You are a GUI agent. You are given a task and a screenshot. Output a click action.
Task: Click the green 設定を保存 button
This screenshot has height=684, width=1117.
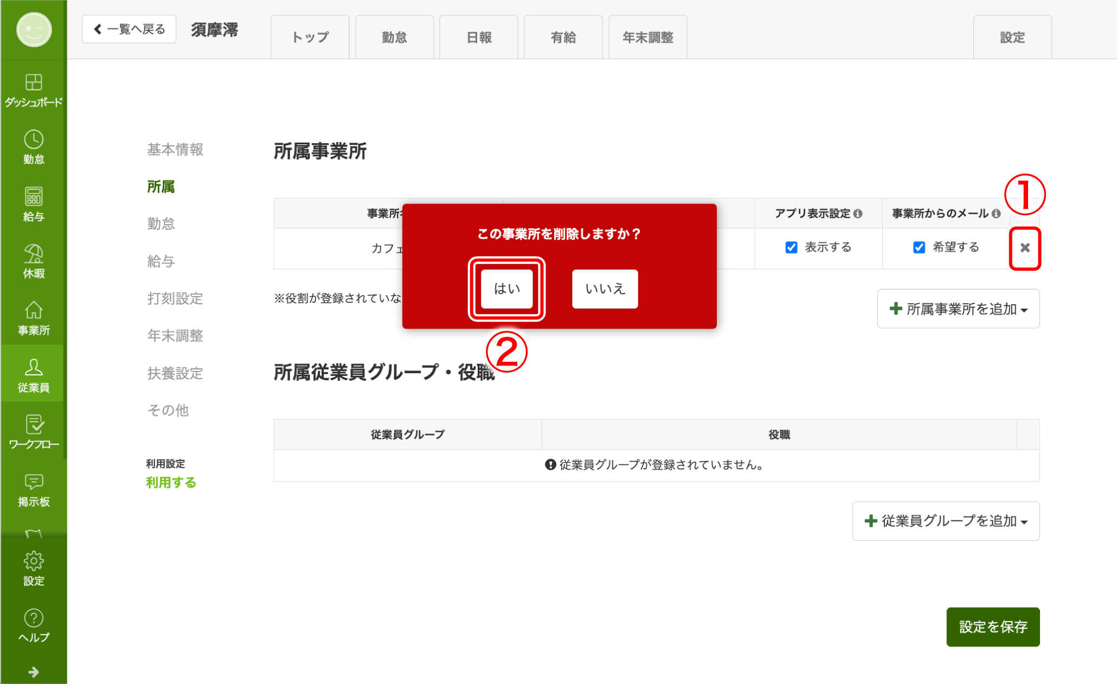pos(992,627)
